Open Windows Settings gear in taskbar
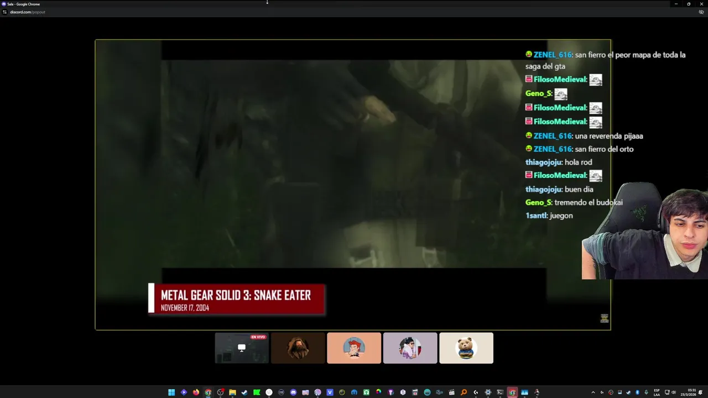Viewport: 708px width, 398px height. (488, 392)
